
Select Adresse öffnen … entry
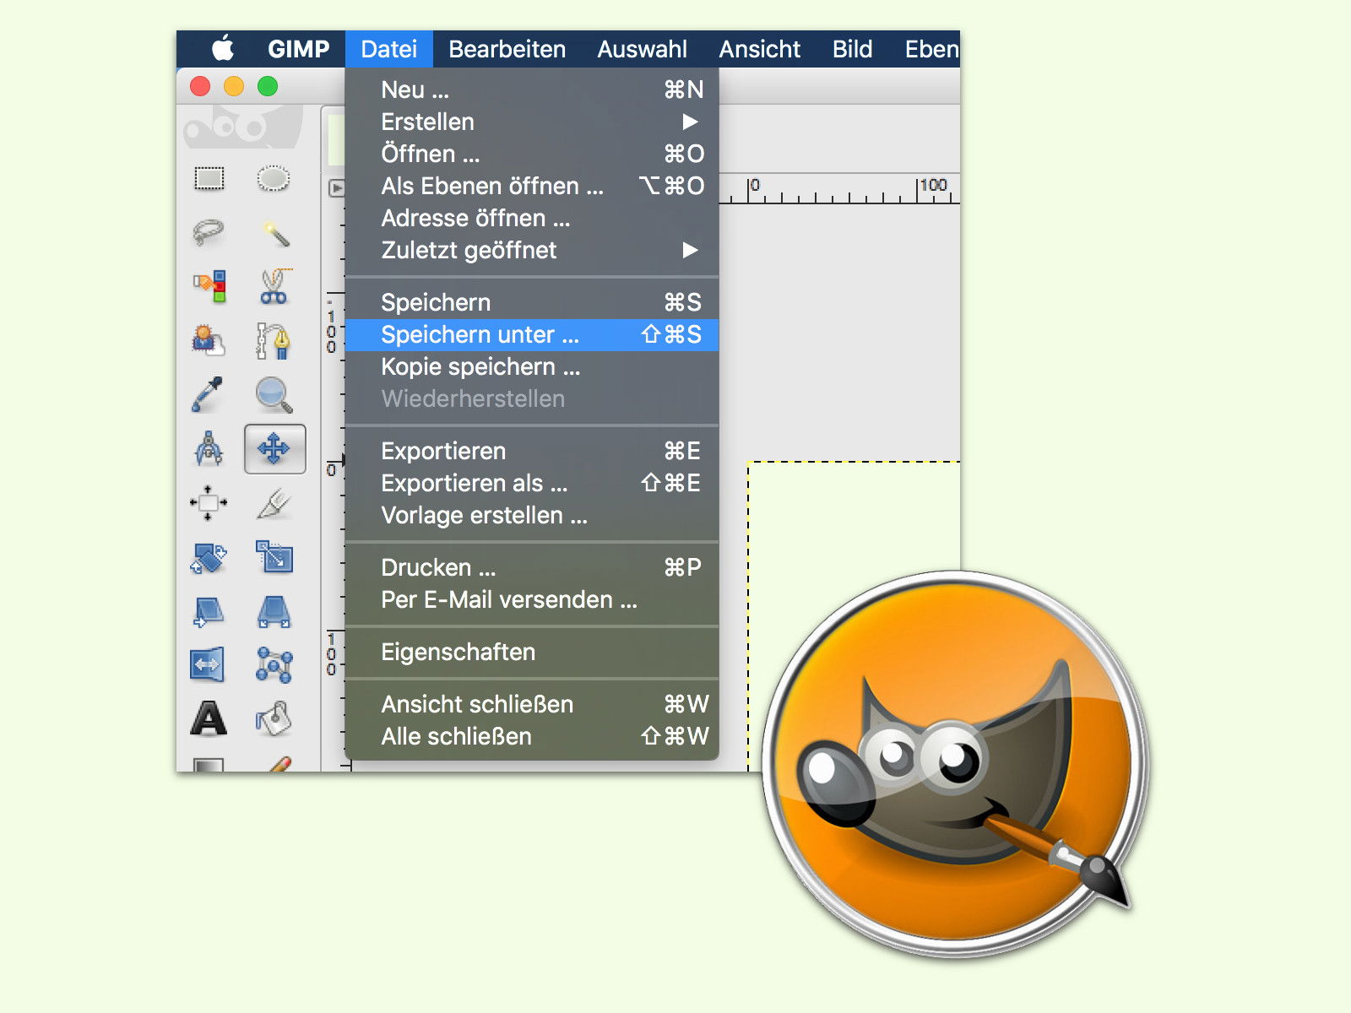[532, 218]
